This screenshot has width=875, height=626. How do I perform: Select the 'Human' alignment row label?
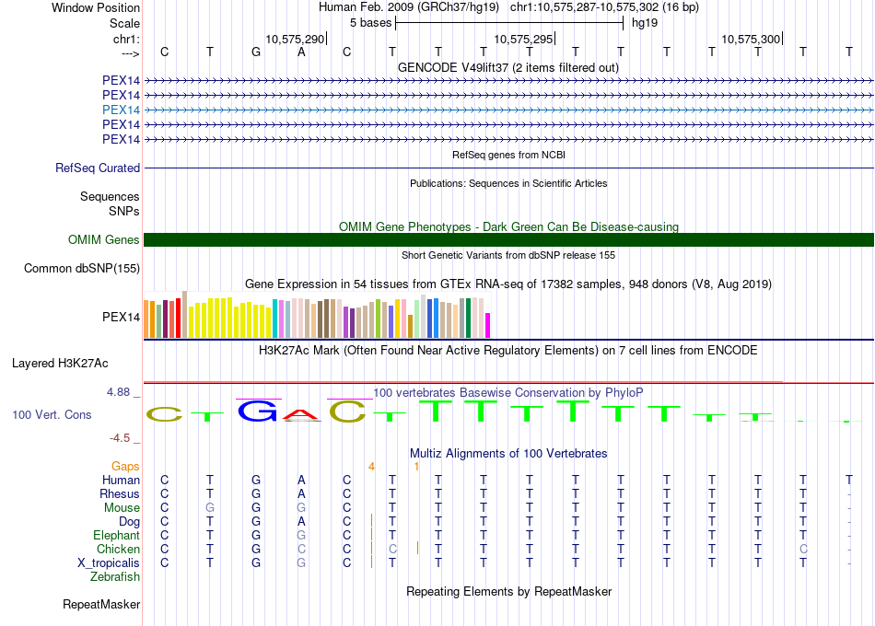click(x=121, y=481)
